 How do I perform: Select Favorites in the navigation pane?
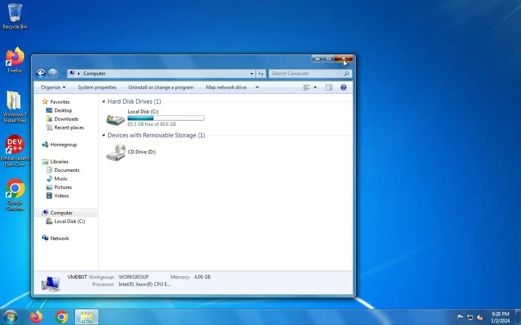click(x=60, y=102)
